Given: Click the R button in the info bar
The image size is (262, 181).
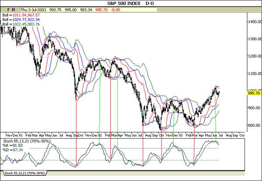Looking at the screenshot, I should pos(14,10).
